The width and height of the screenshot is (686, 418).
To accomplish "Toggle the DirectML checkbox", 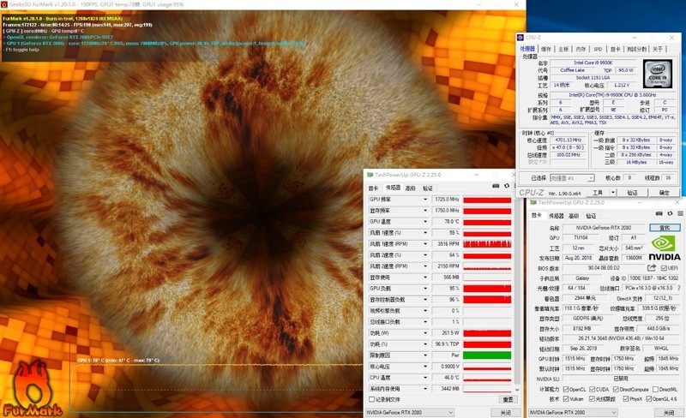I will [654, 388].
